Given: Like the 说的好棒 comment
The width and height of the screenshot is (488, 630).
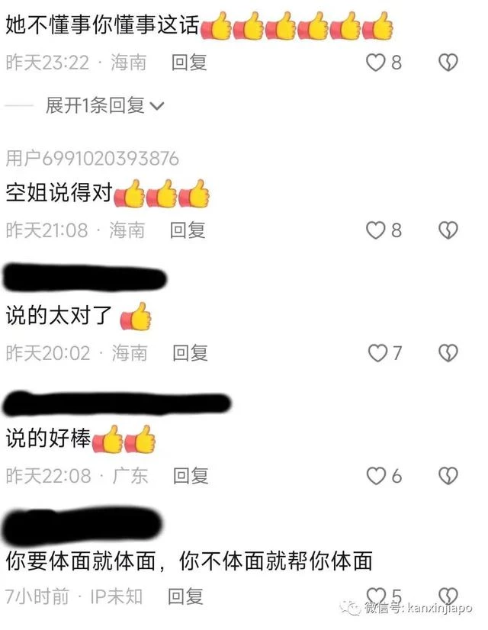Looking at the screenshot, I should coord(376,476).
